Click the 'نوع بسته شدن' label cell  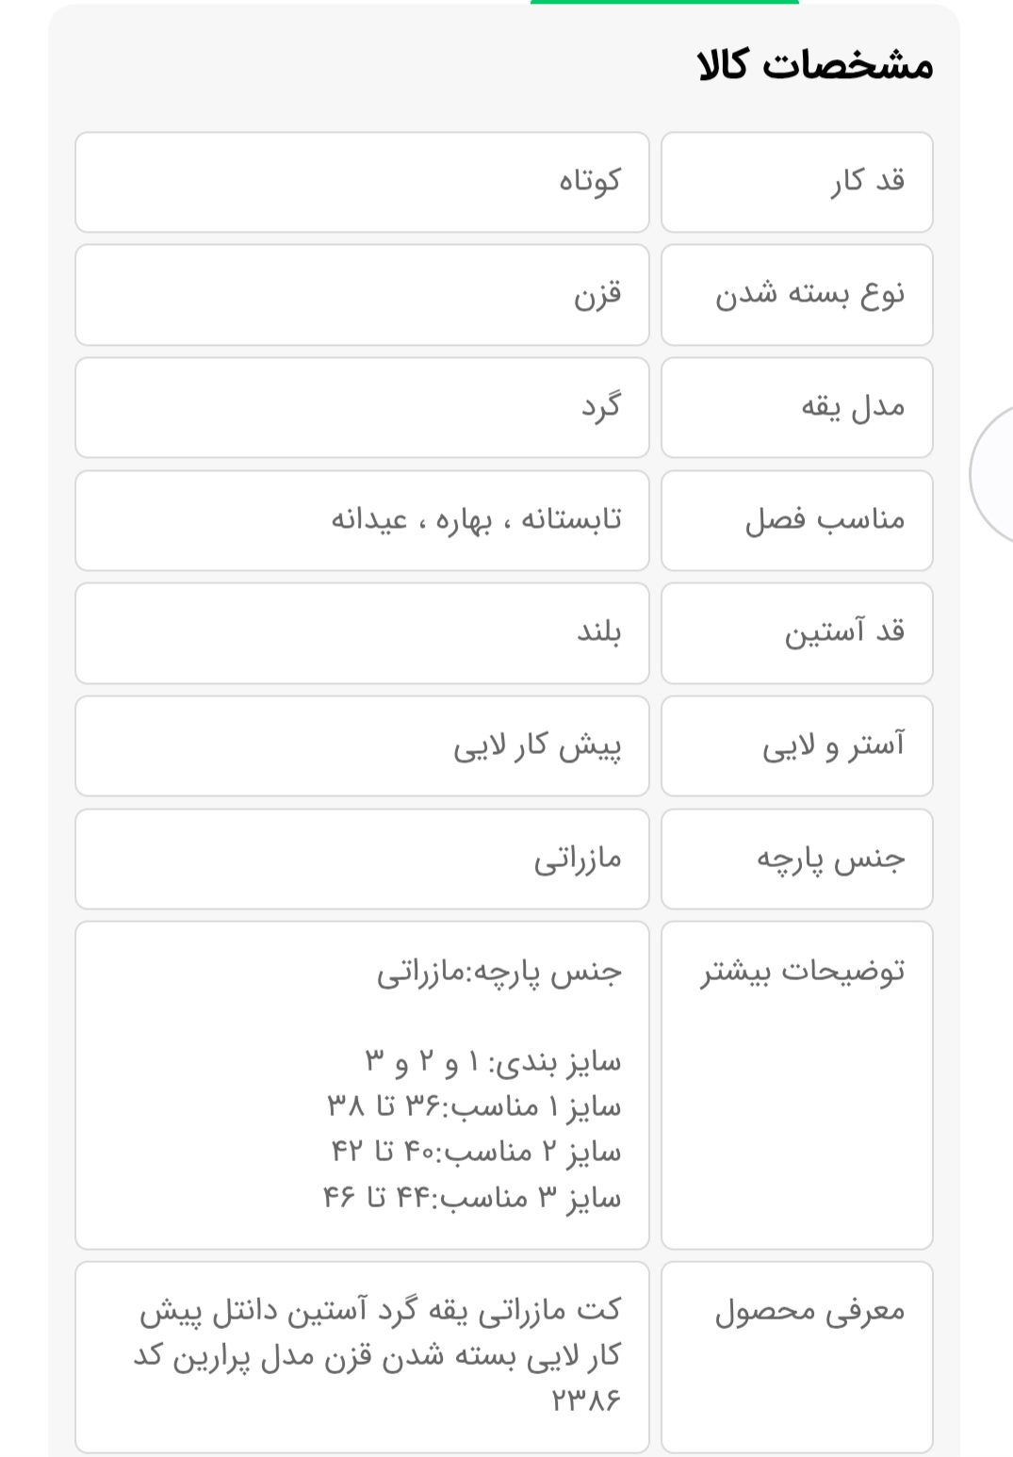[796, 295]
